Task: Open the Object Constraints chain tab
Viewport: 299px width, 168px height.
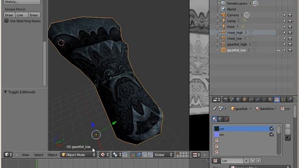Action: coord(251,99)
